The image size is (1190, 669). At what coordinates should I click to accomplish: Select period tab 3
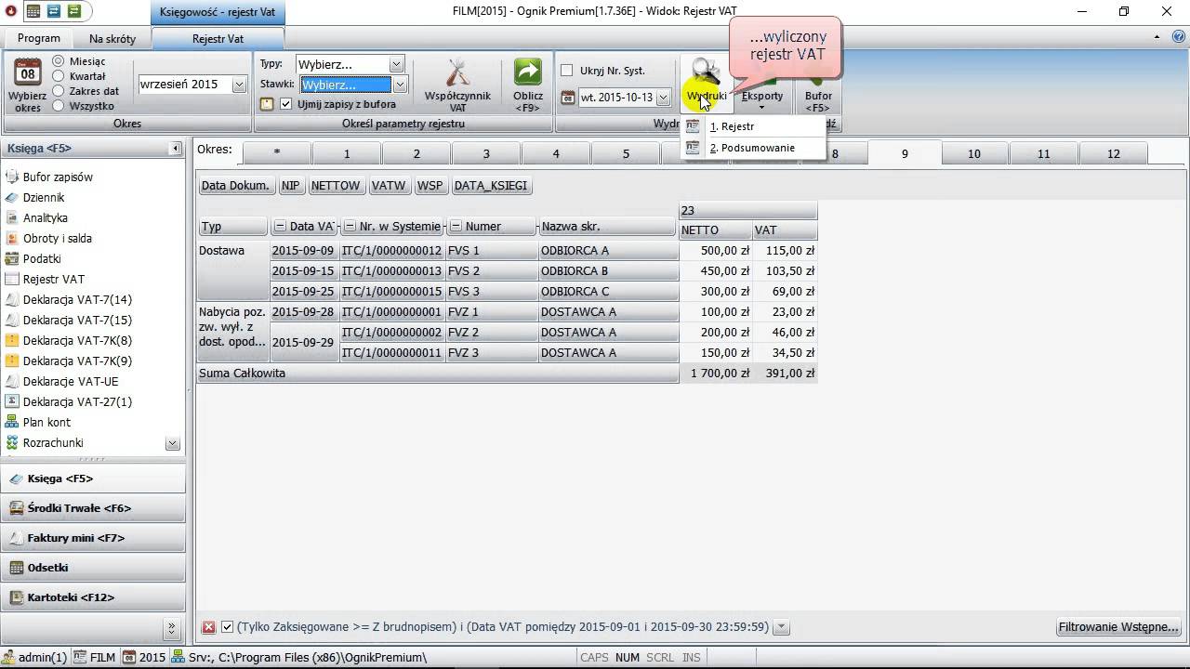pos(486,153)
